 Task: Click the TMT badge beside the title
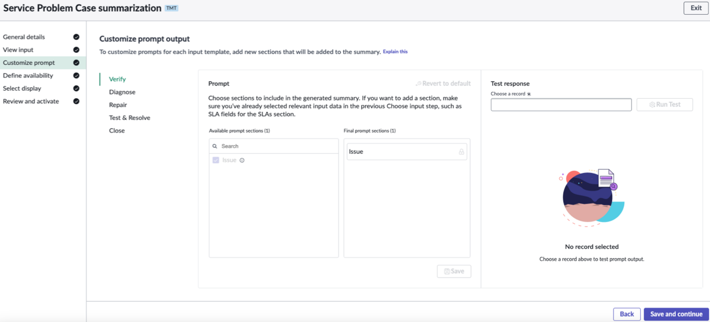pos(171,8)
